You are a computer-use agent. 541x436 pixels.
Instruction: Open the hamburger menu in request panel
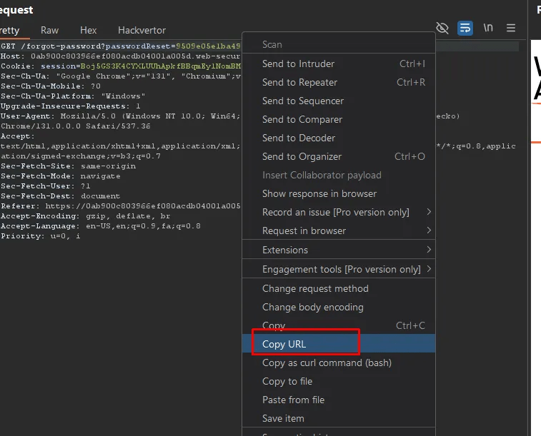511,28
